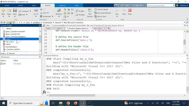Click the Run play icon

[117, 10]
